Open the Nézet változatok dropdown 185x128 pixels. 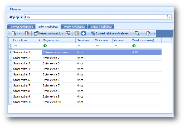[x=48, y=33]
